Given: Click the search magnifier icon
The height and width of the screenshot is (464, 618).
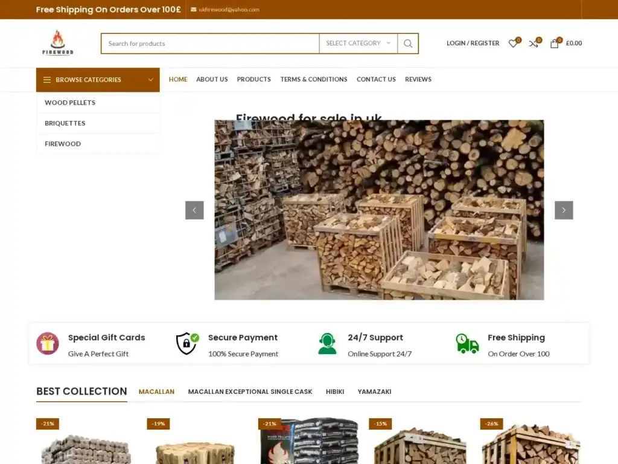Looking at the screenshot, I should [x=408, y=43].
